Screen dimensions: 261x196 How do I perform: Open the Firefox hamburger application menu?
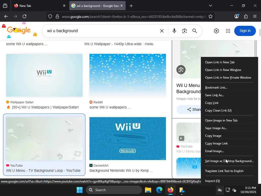(x=255, y=16)
